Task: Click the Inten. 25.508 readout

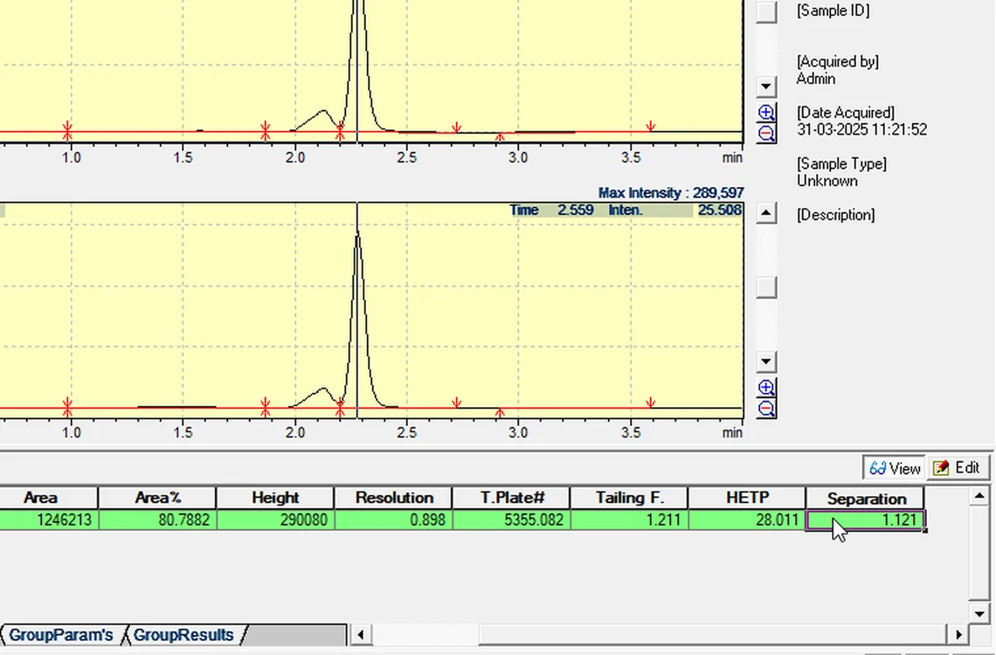Action: coord(674,210)
